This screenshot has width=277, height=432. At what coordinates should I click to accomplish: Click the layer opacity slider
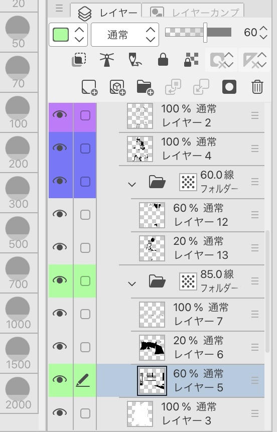point(198,32)
